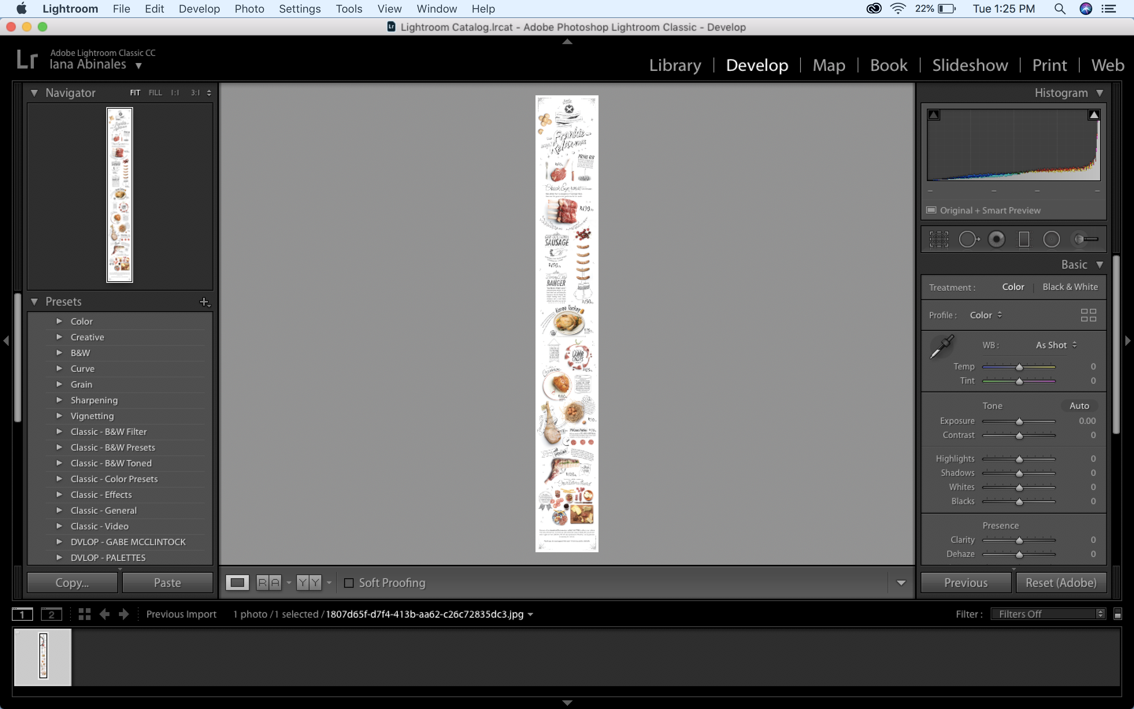The width and height of the screenshot is (1134, 709).
Task: Select the Spot Removal tool
Action: point(968,239)
